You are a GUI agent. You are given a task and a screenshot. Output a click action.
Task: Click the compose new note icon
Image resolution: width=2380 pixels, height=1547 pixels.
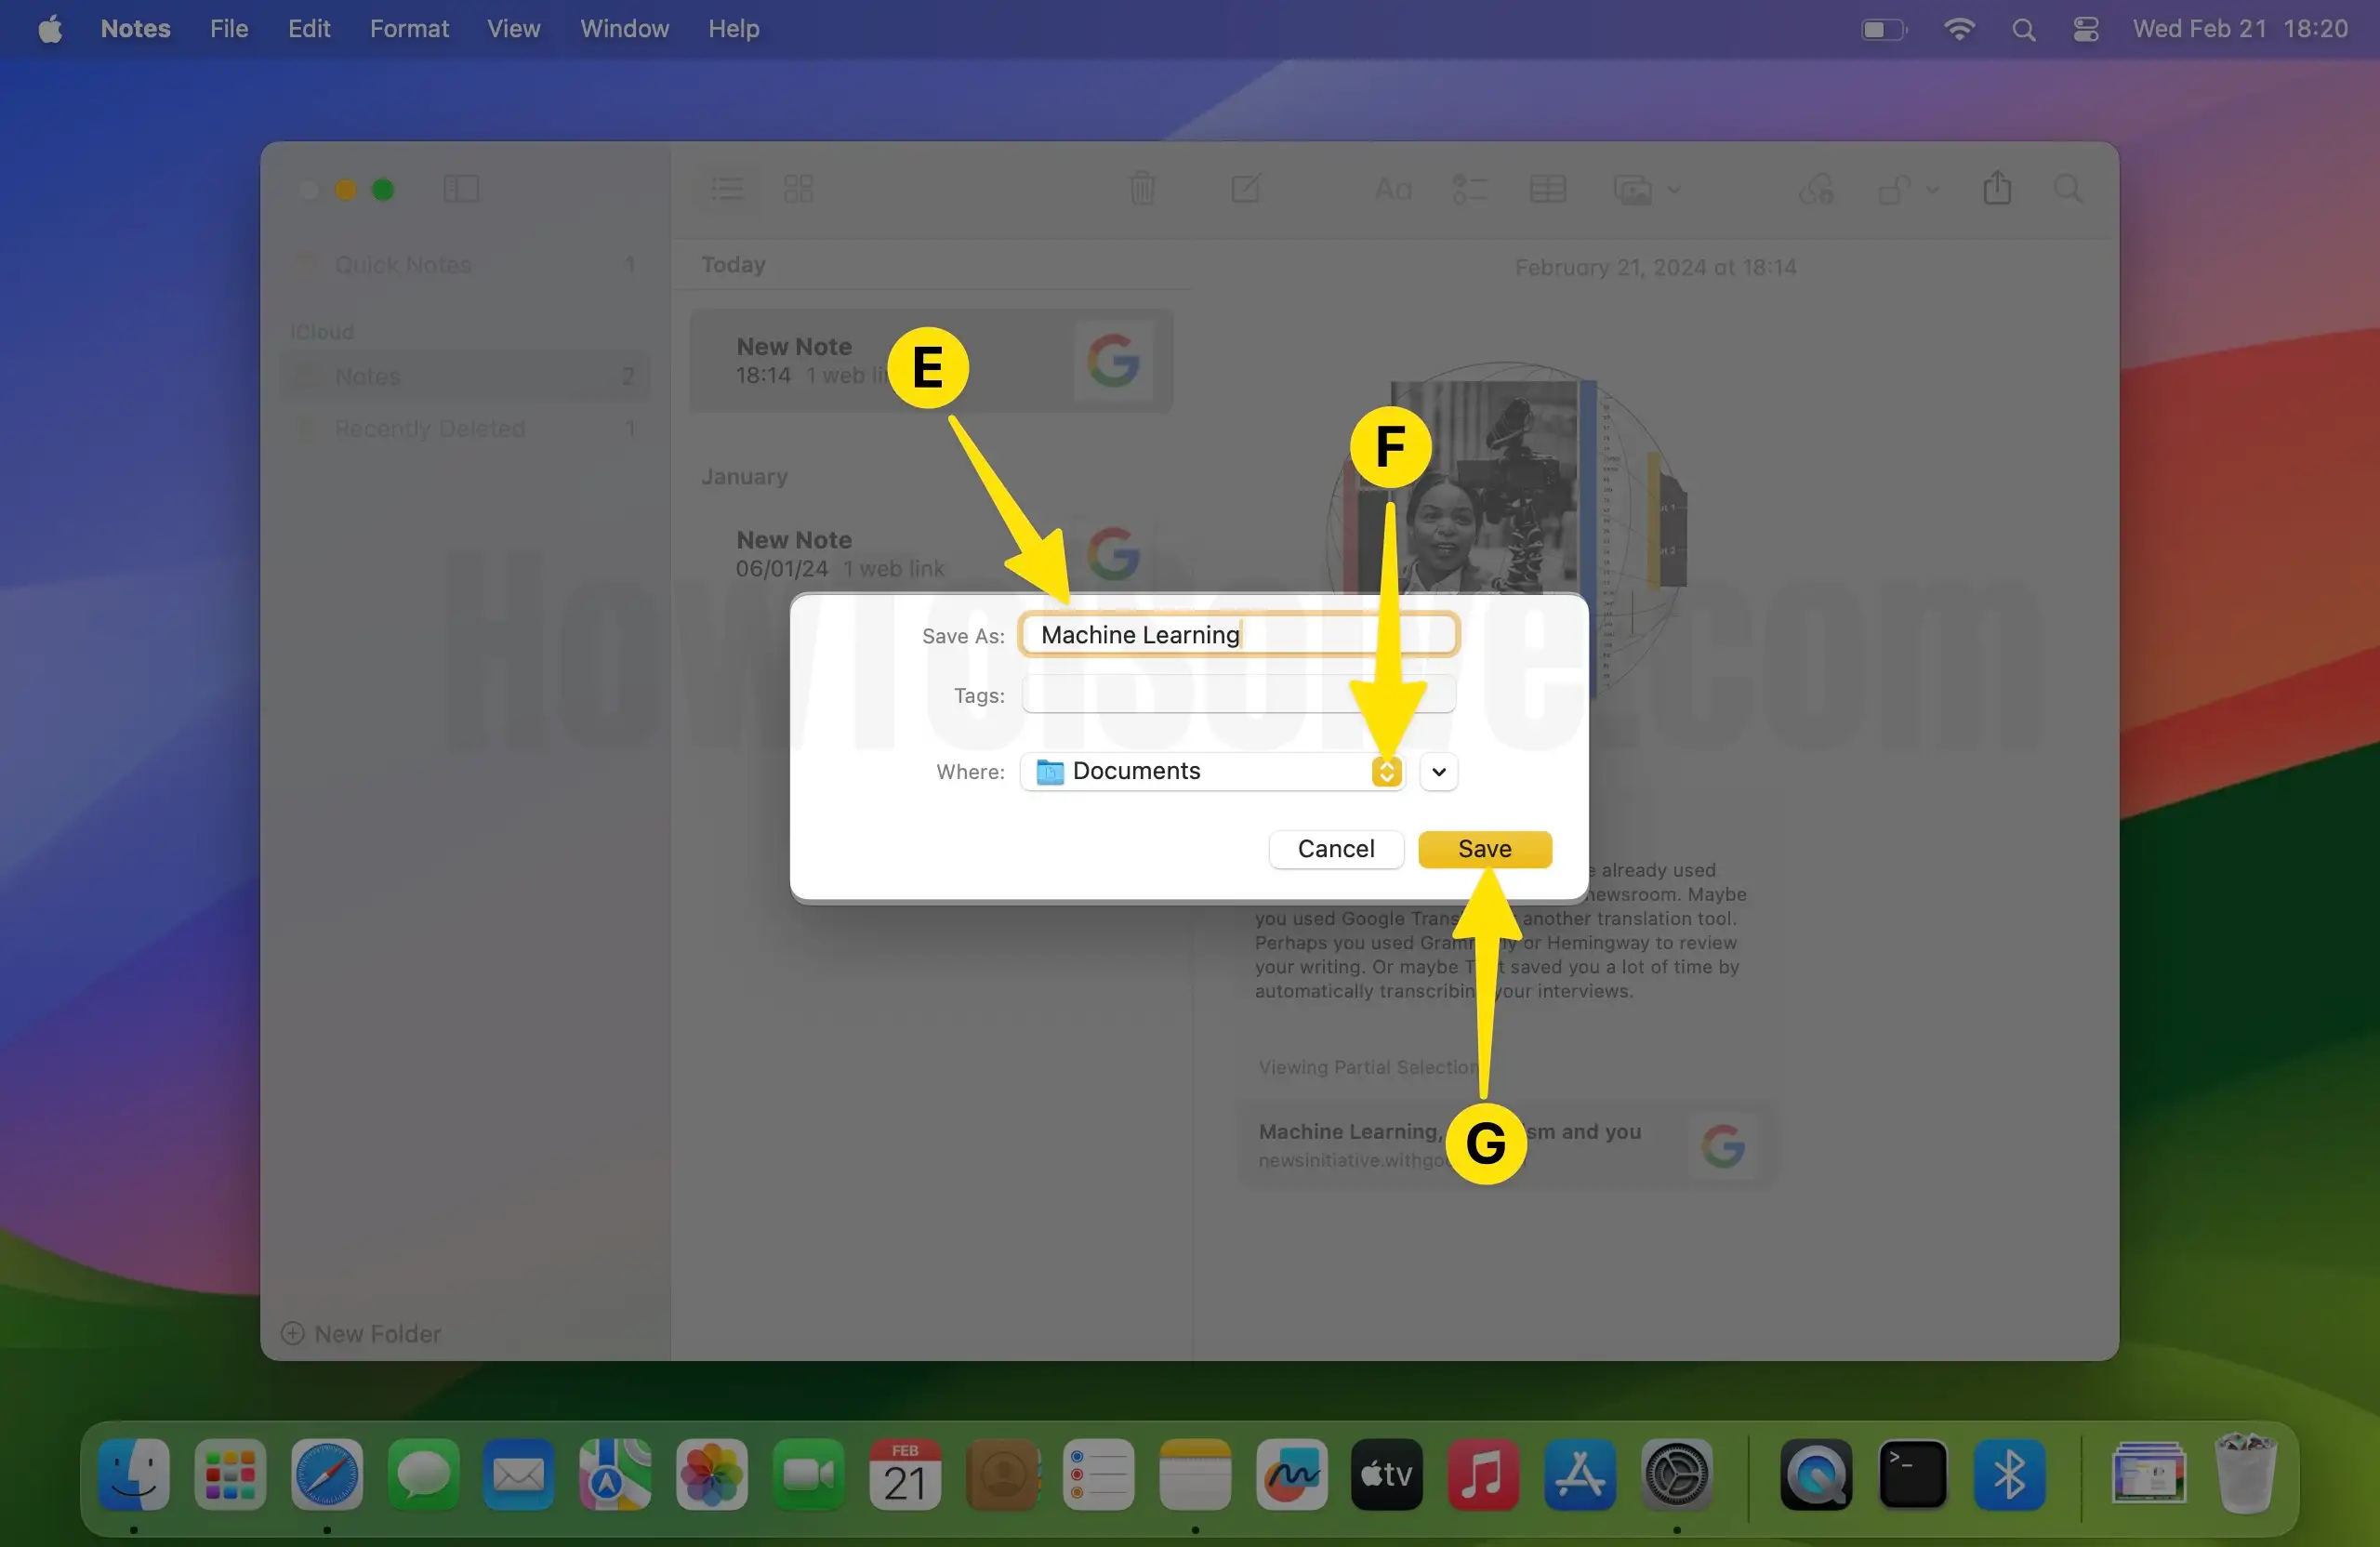[1245, 188]
